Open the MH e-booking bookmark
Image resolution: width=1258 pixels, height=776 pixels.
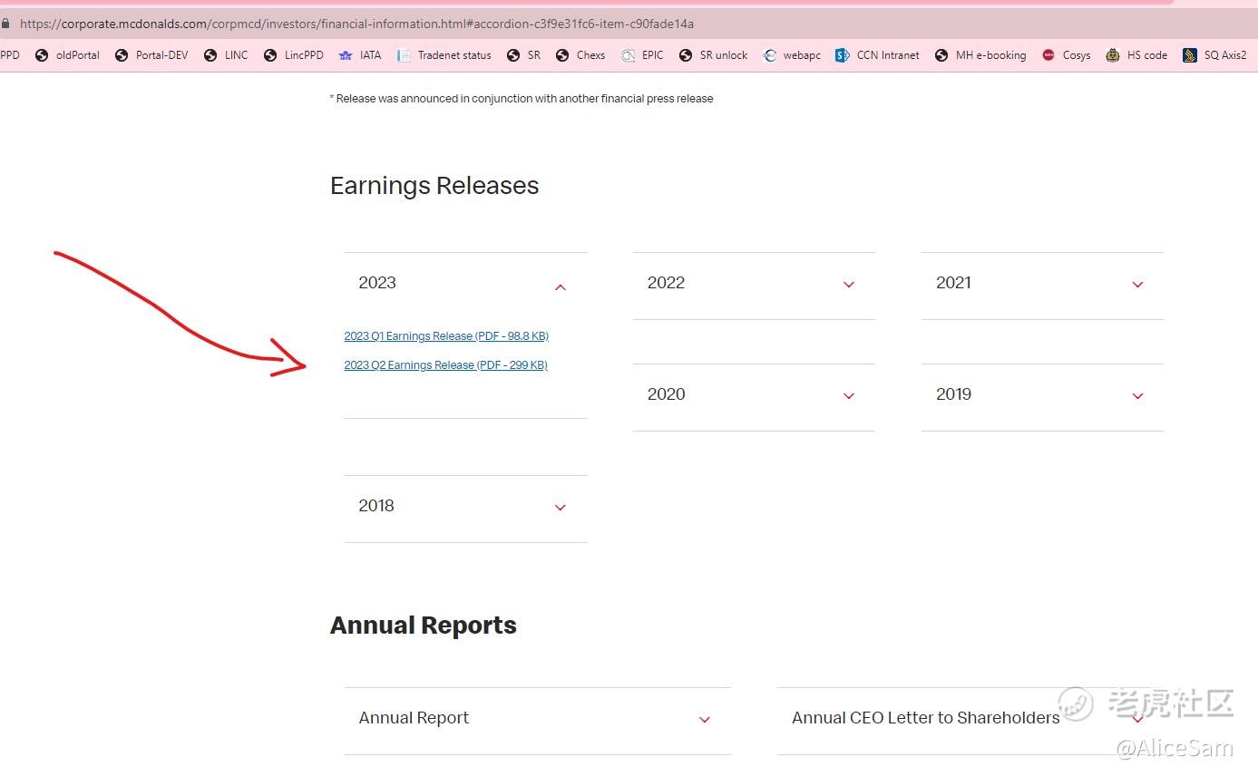pos(980,55)
